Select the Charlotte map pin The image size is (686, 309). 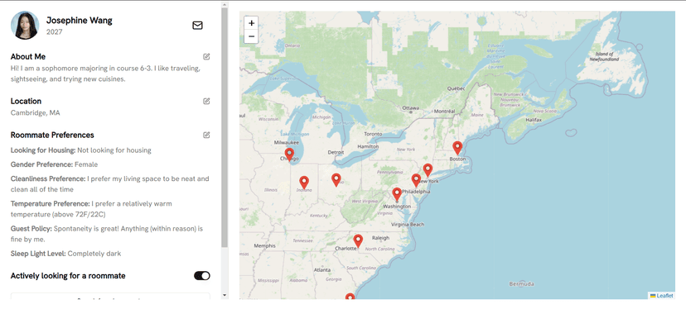coord(358,241)
